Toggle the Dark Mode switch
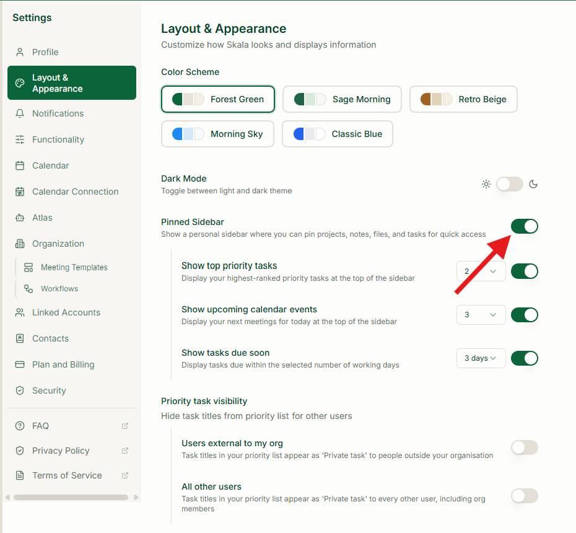This screenshot has height=533, width=576. [510, 184]
